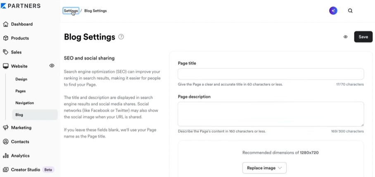
Task: Go to the Pages submenu item
Action: tap(21, 91)
